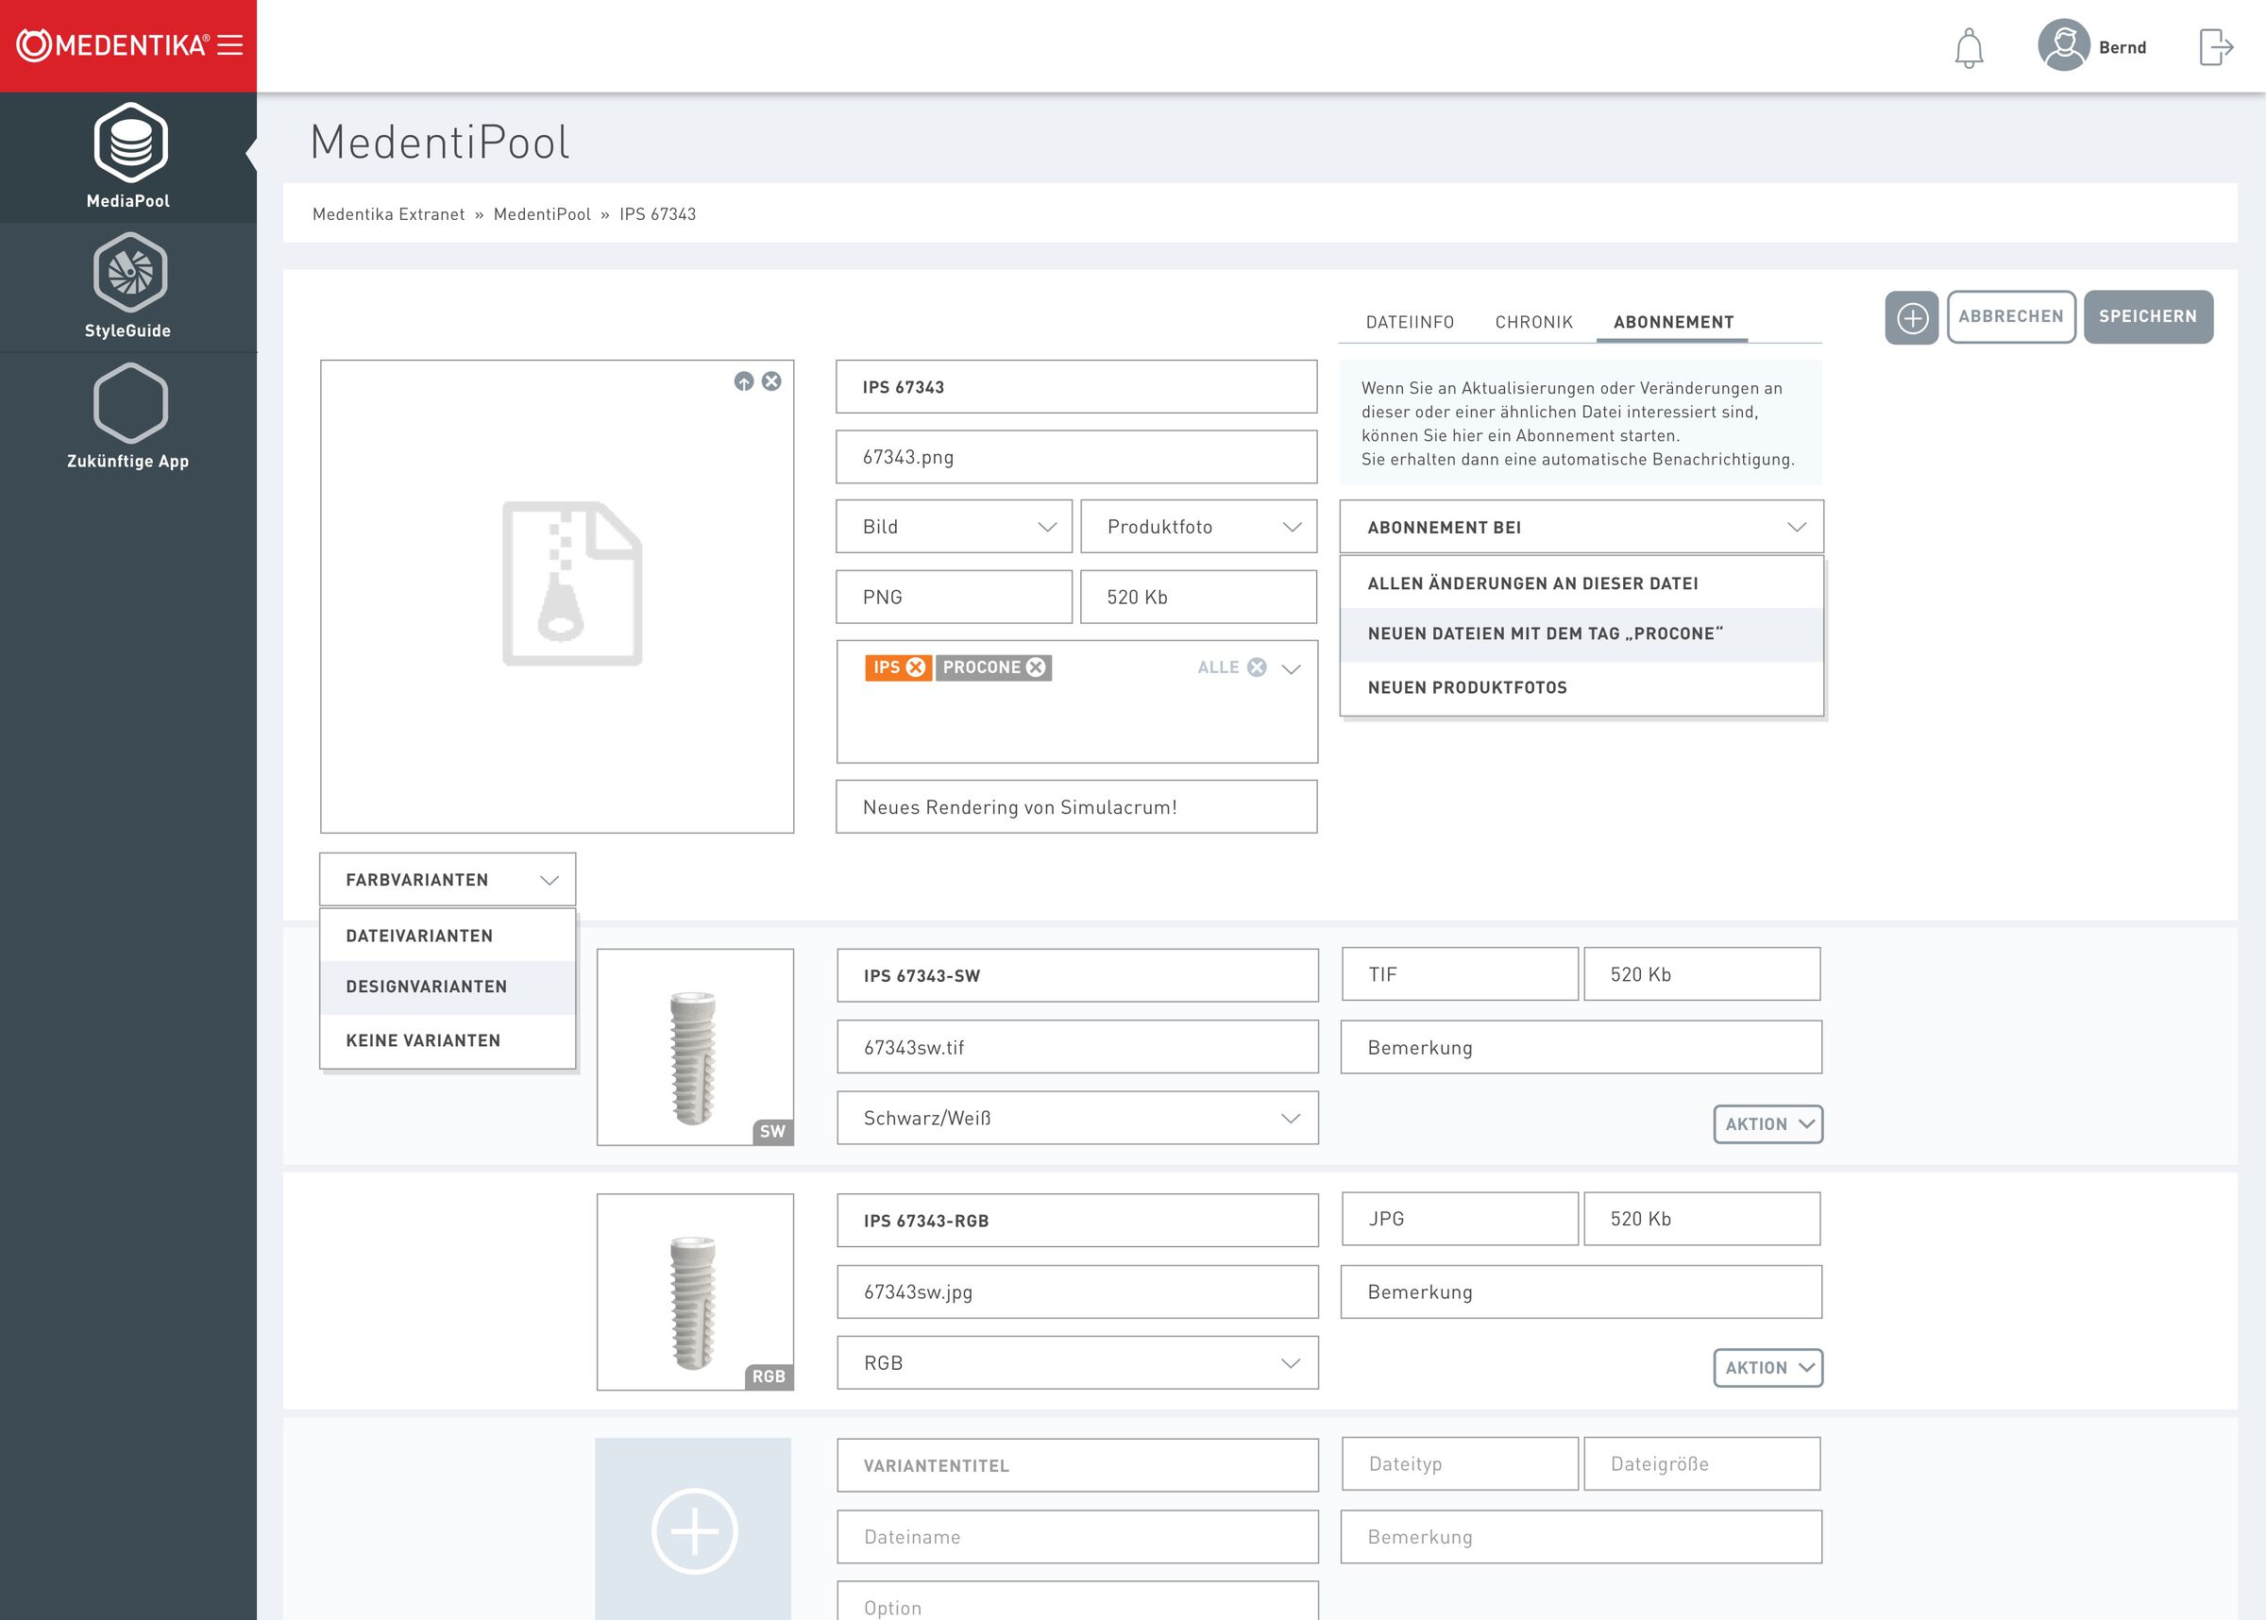2266x1620 pixels.
Task: Remove the IPS tag
Action: click(x=916, y=667)
